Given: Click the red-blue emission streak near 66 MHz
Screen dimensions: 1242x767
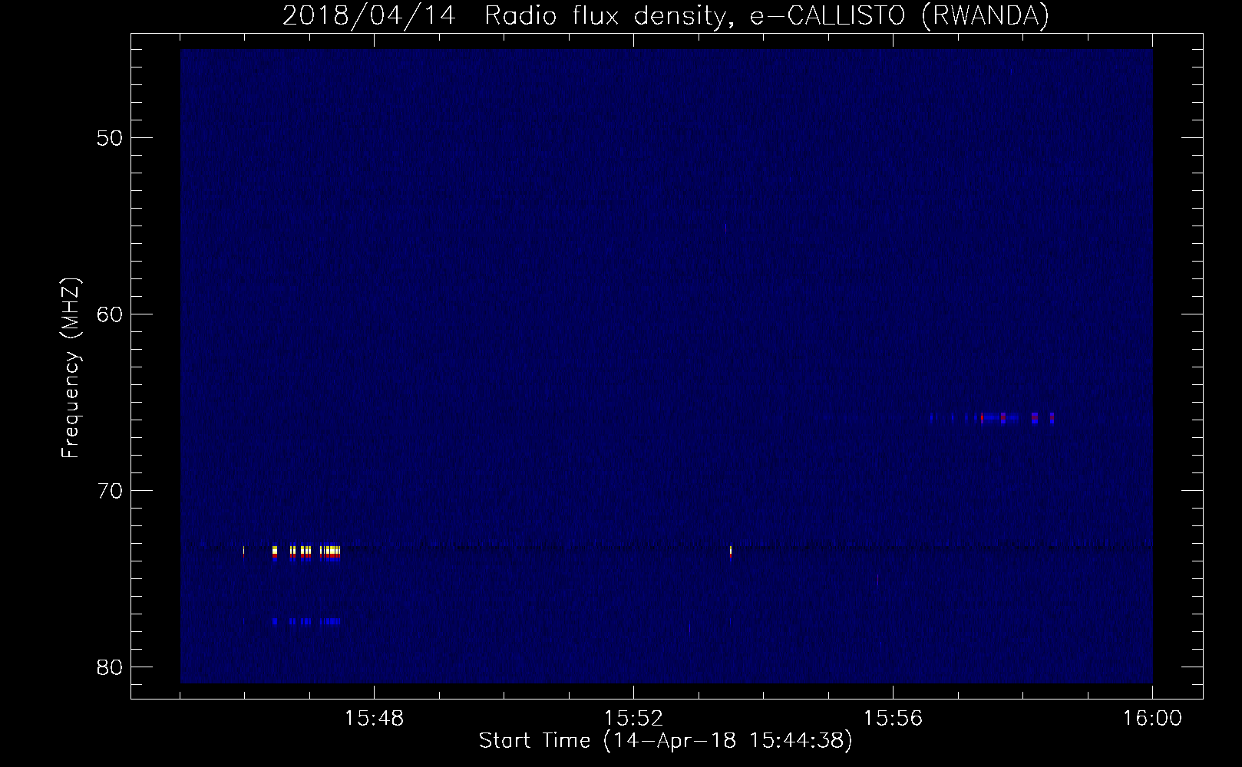Looking at the screenshot, I should tap(992, 418).
